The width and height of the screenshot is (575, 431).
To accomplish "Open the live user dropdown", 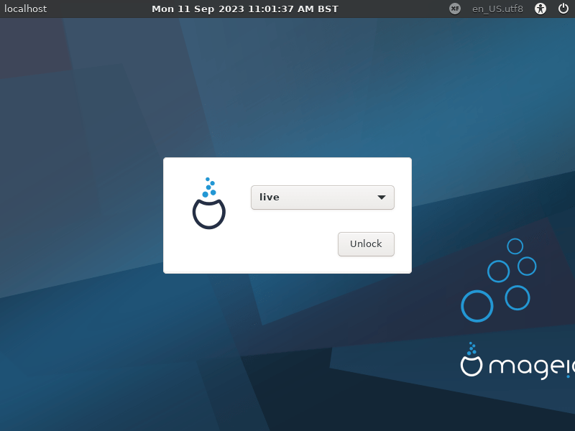I will pos(322,197).
